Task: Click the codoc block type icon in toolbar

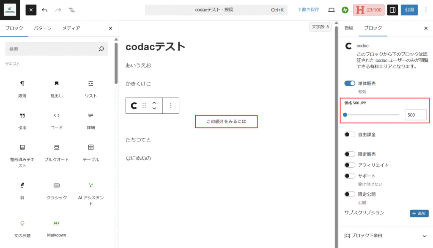Action: click(x=134, y=106)
